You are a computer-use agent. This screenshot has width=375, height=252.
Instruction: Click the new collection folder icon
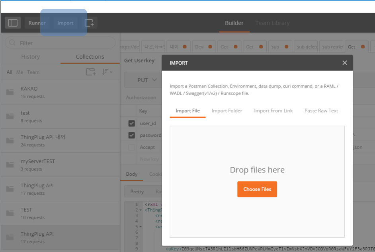(x=91, y=72)
